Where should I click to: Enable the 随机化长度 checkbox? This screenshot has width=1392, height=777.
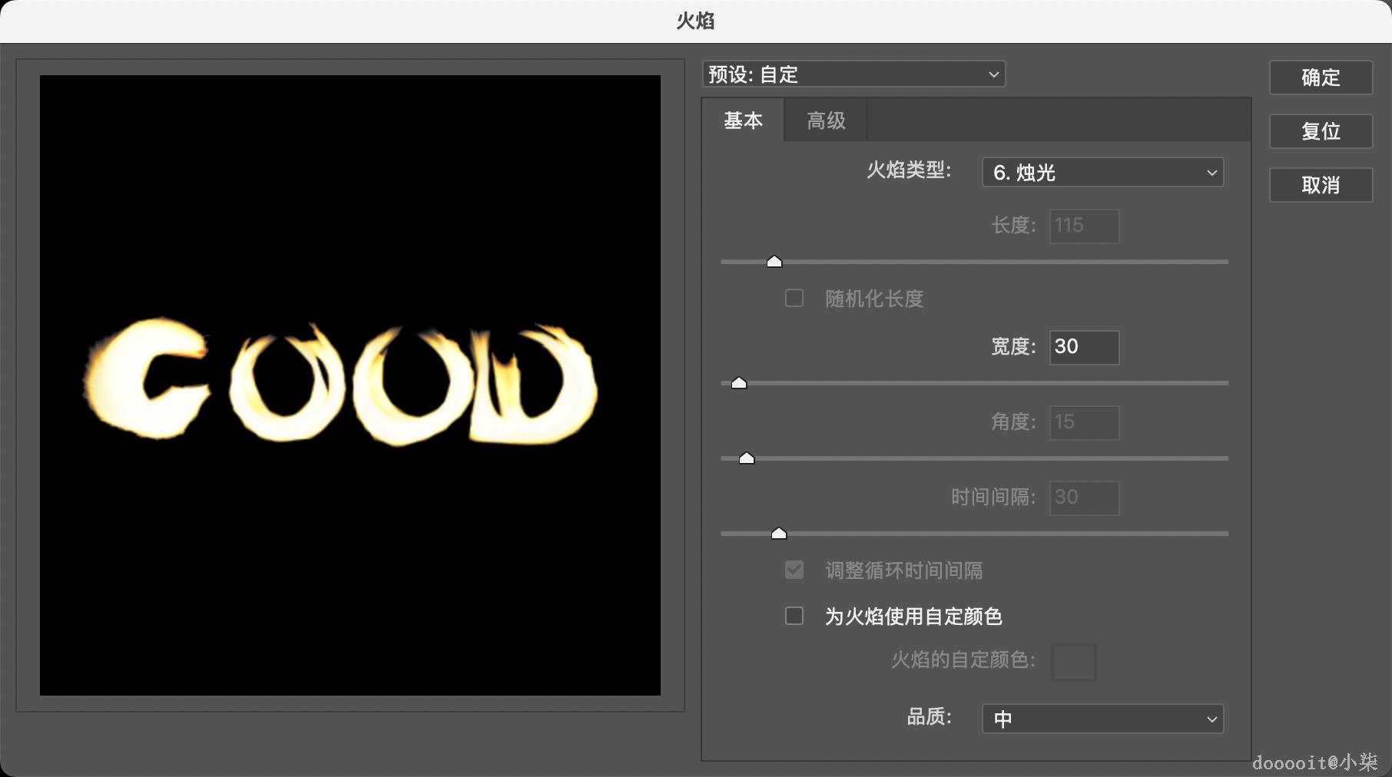click(794, 299)
